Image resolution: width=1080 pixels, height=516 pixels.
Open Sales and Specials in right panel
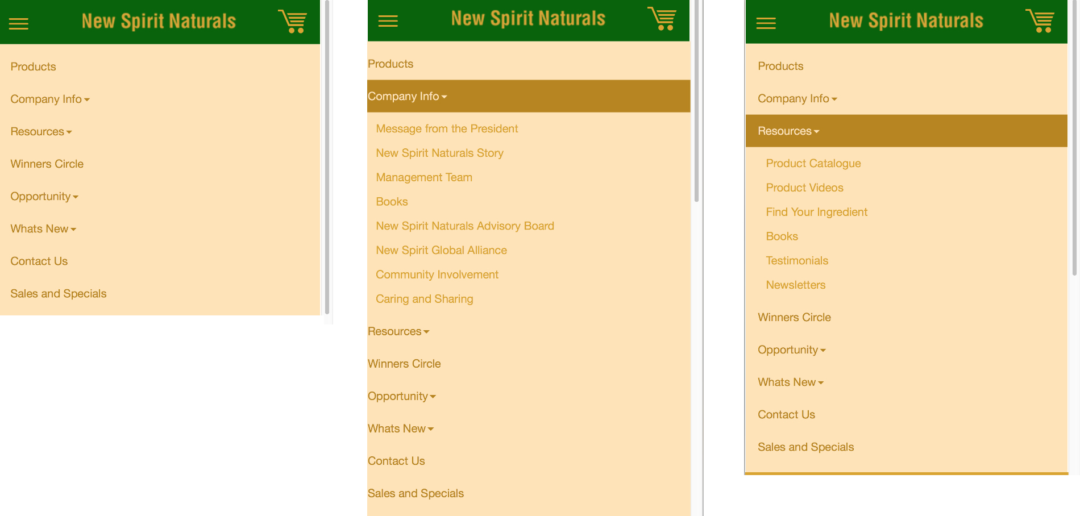coord(805,447)
